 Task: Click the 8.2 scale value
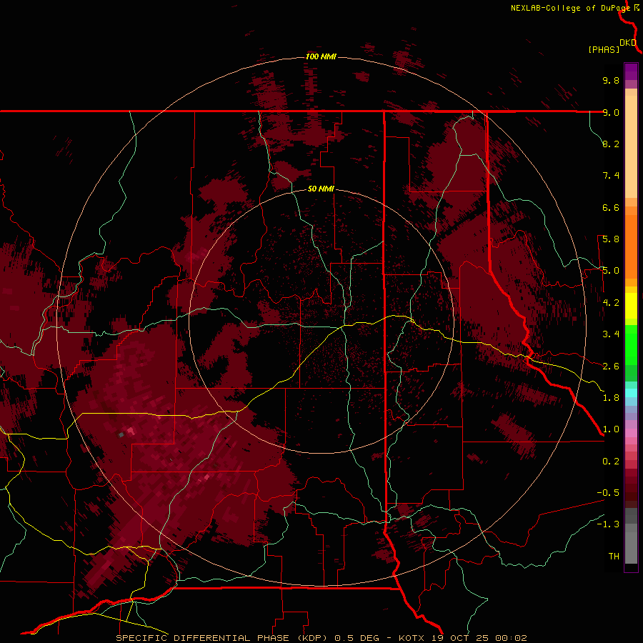coord(611,144)
